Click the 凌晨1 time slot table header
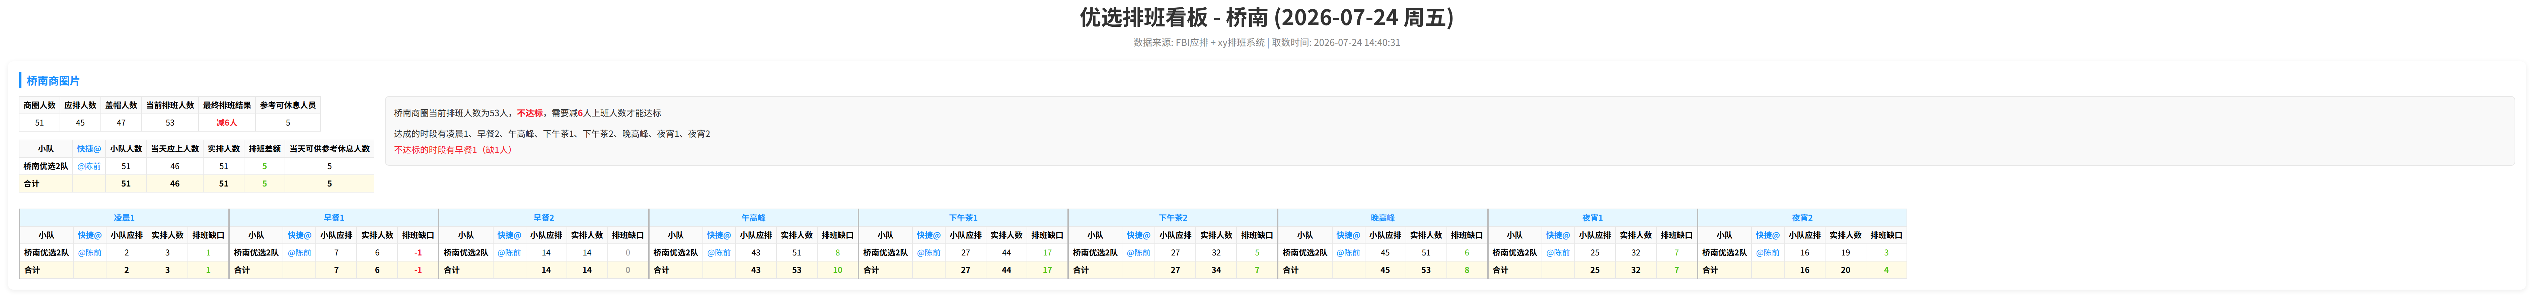The height and width of the screenshot is (299, 2534). (x=124, y=217)
